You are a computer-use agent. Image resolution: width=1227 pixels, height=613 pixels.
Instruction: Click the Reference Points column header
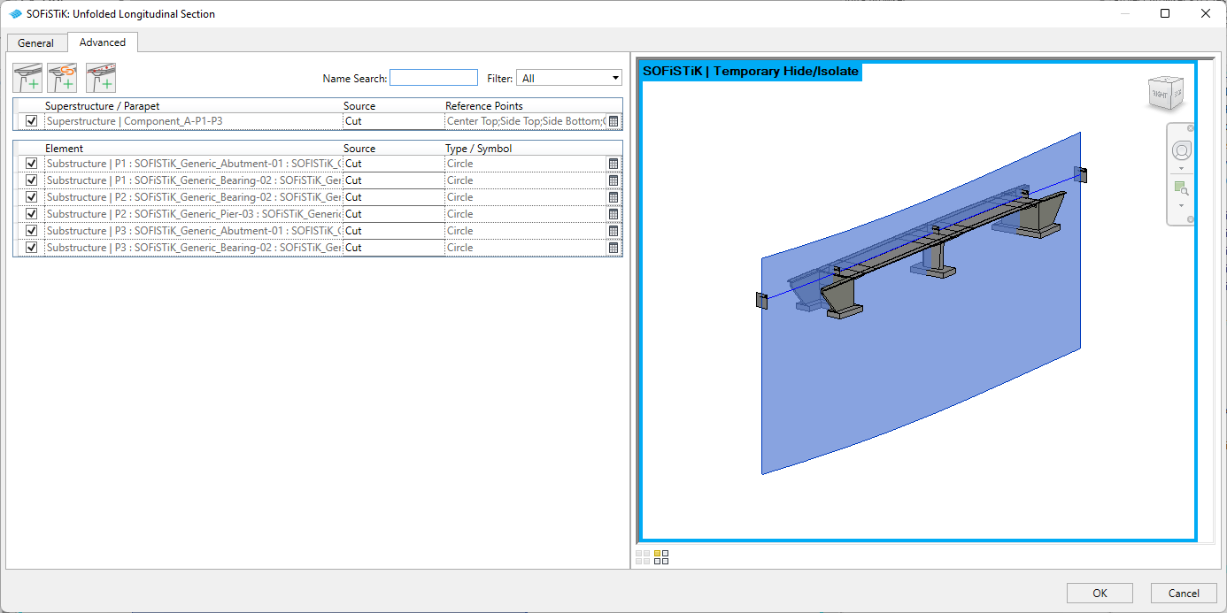[484, 106]
